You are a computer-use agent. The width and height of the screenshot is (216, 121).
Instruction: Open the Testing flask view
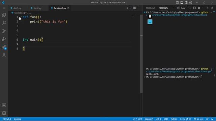4,55
